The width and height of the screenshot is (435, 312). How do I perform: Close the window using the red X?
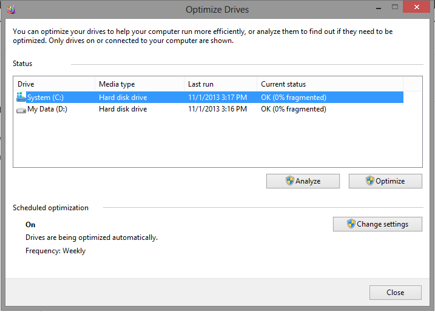pyautogui.click(x=416, y=7)
